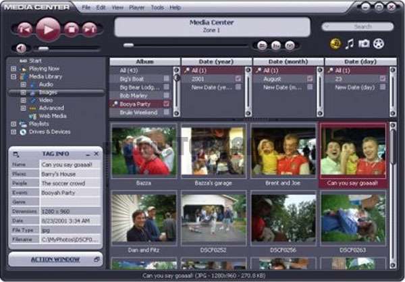Open the search options dropdown arrow

tap(327, 26)
